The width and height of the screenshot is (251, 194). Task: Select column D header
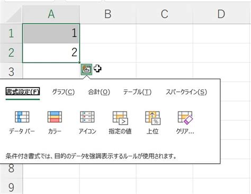pos(222,14)
